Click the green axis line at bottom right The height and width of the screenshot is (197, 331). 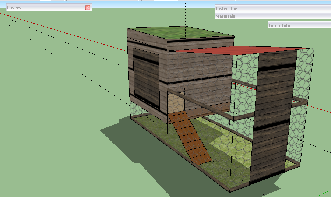pyautogui.click(x=324, y=193)
